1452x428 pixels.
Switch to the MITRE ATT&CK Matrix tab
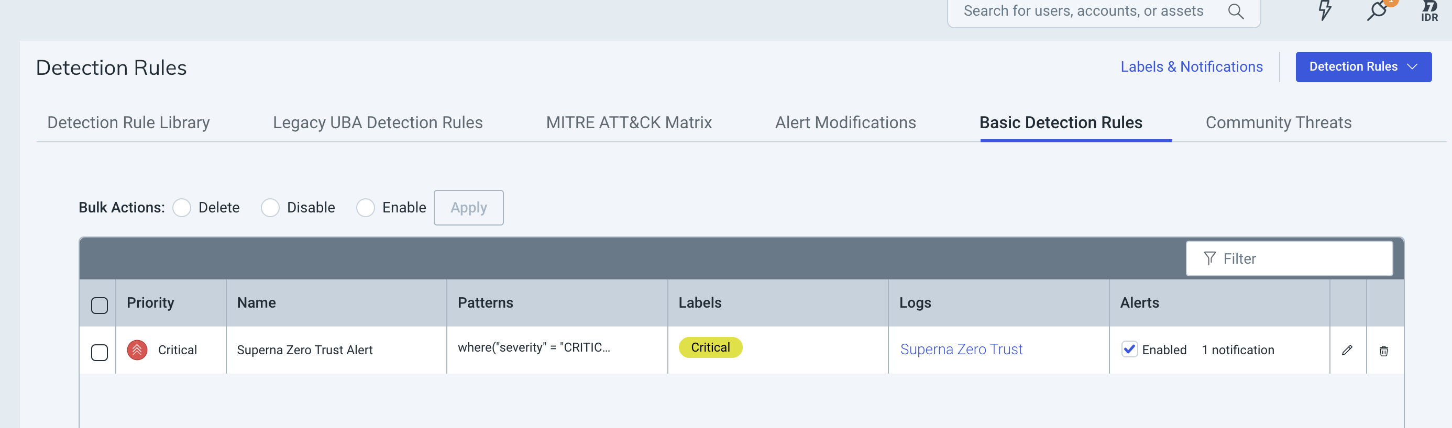coord(629,122)
